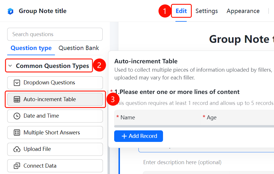Add a Dropdown Questions item
The height and width of the screenshot is (174, 274).
[55, 83]
